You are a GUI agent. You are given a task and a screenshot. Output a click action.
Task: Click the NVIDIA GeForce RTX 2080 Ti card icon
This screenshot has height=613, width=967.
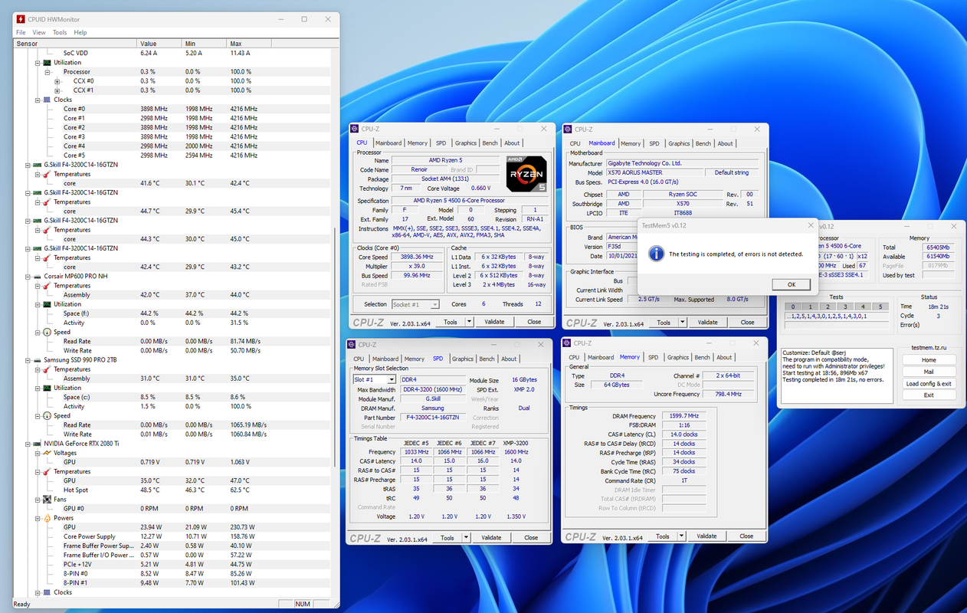tap(37, 444)
